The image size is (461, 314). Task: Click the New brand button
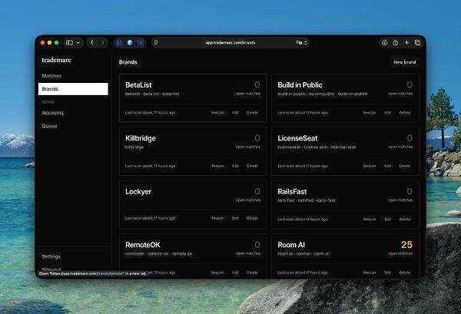point(405,62)
